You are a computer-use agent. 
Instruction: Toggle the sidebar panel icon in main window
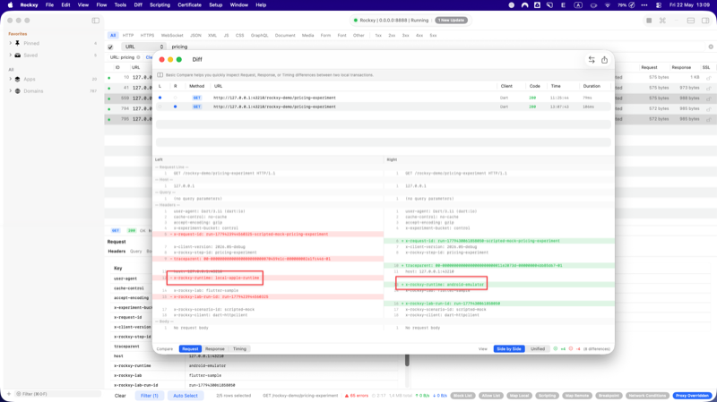click(96, 21)
